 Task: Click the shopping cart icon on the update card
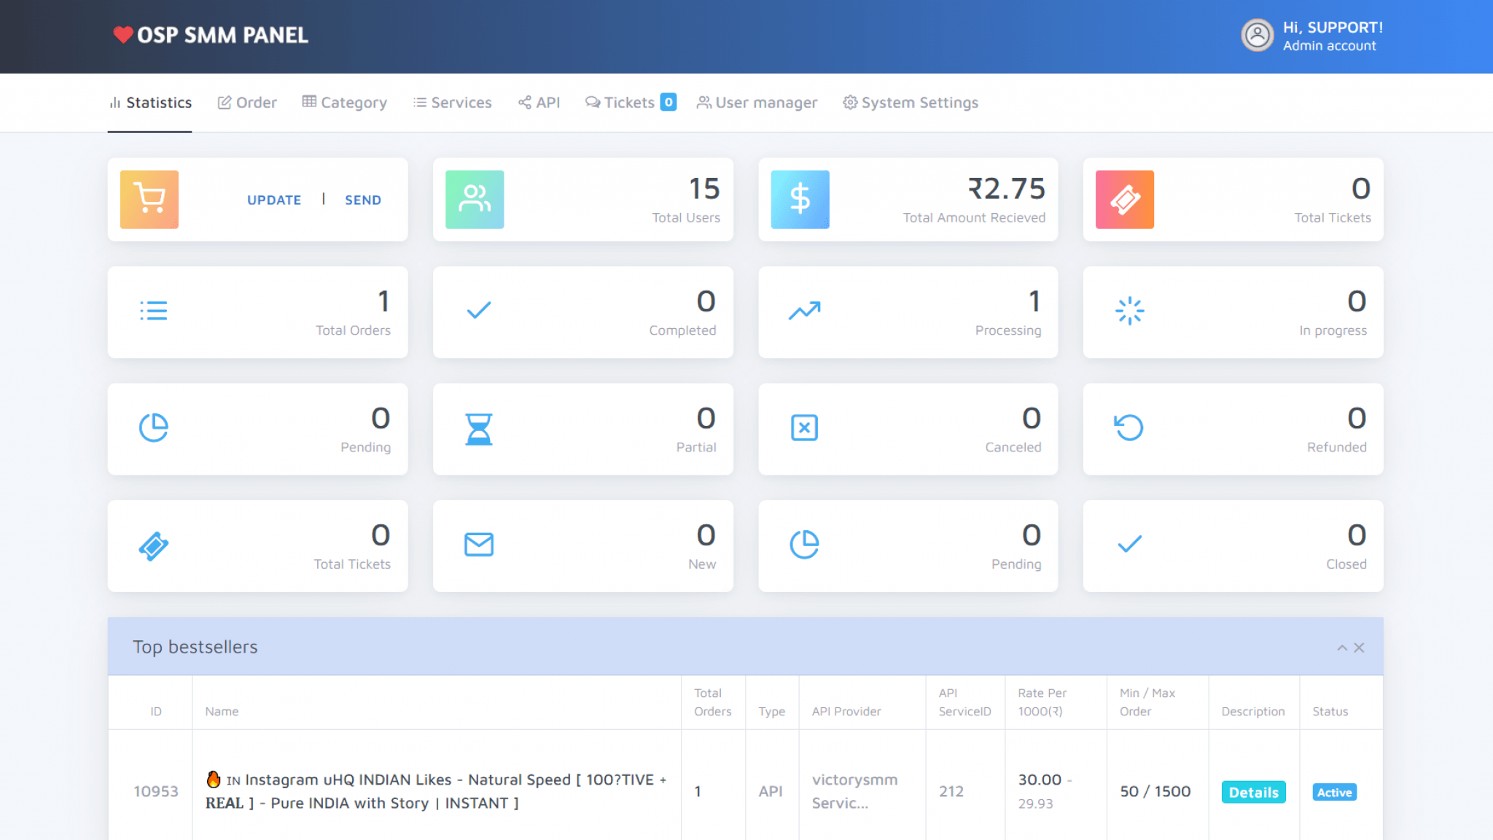click(x=149, y=199)
